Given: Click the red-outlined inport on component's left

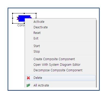Looking at the screenshot, I should click(x=18, y=18).
